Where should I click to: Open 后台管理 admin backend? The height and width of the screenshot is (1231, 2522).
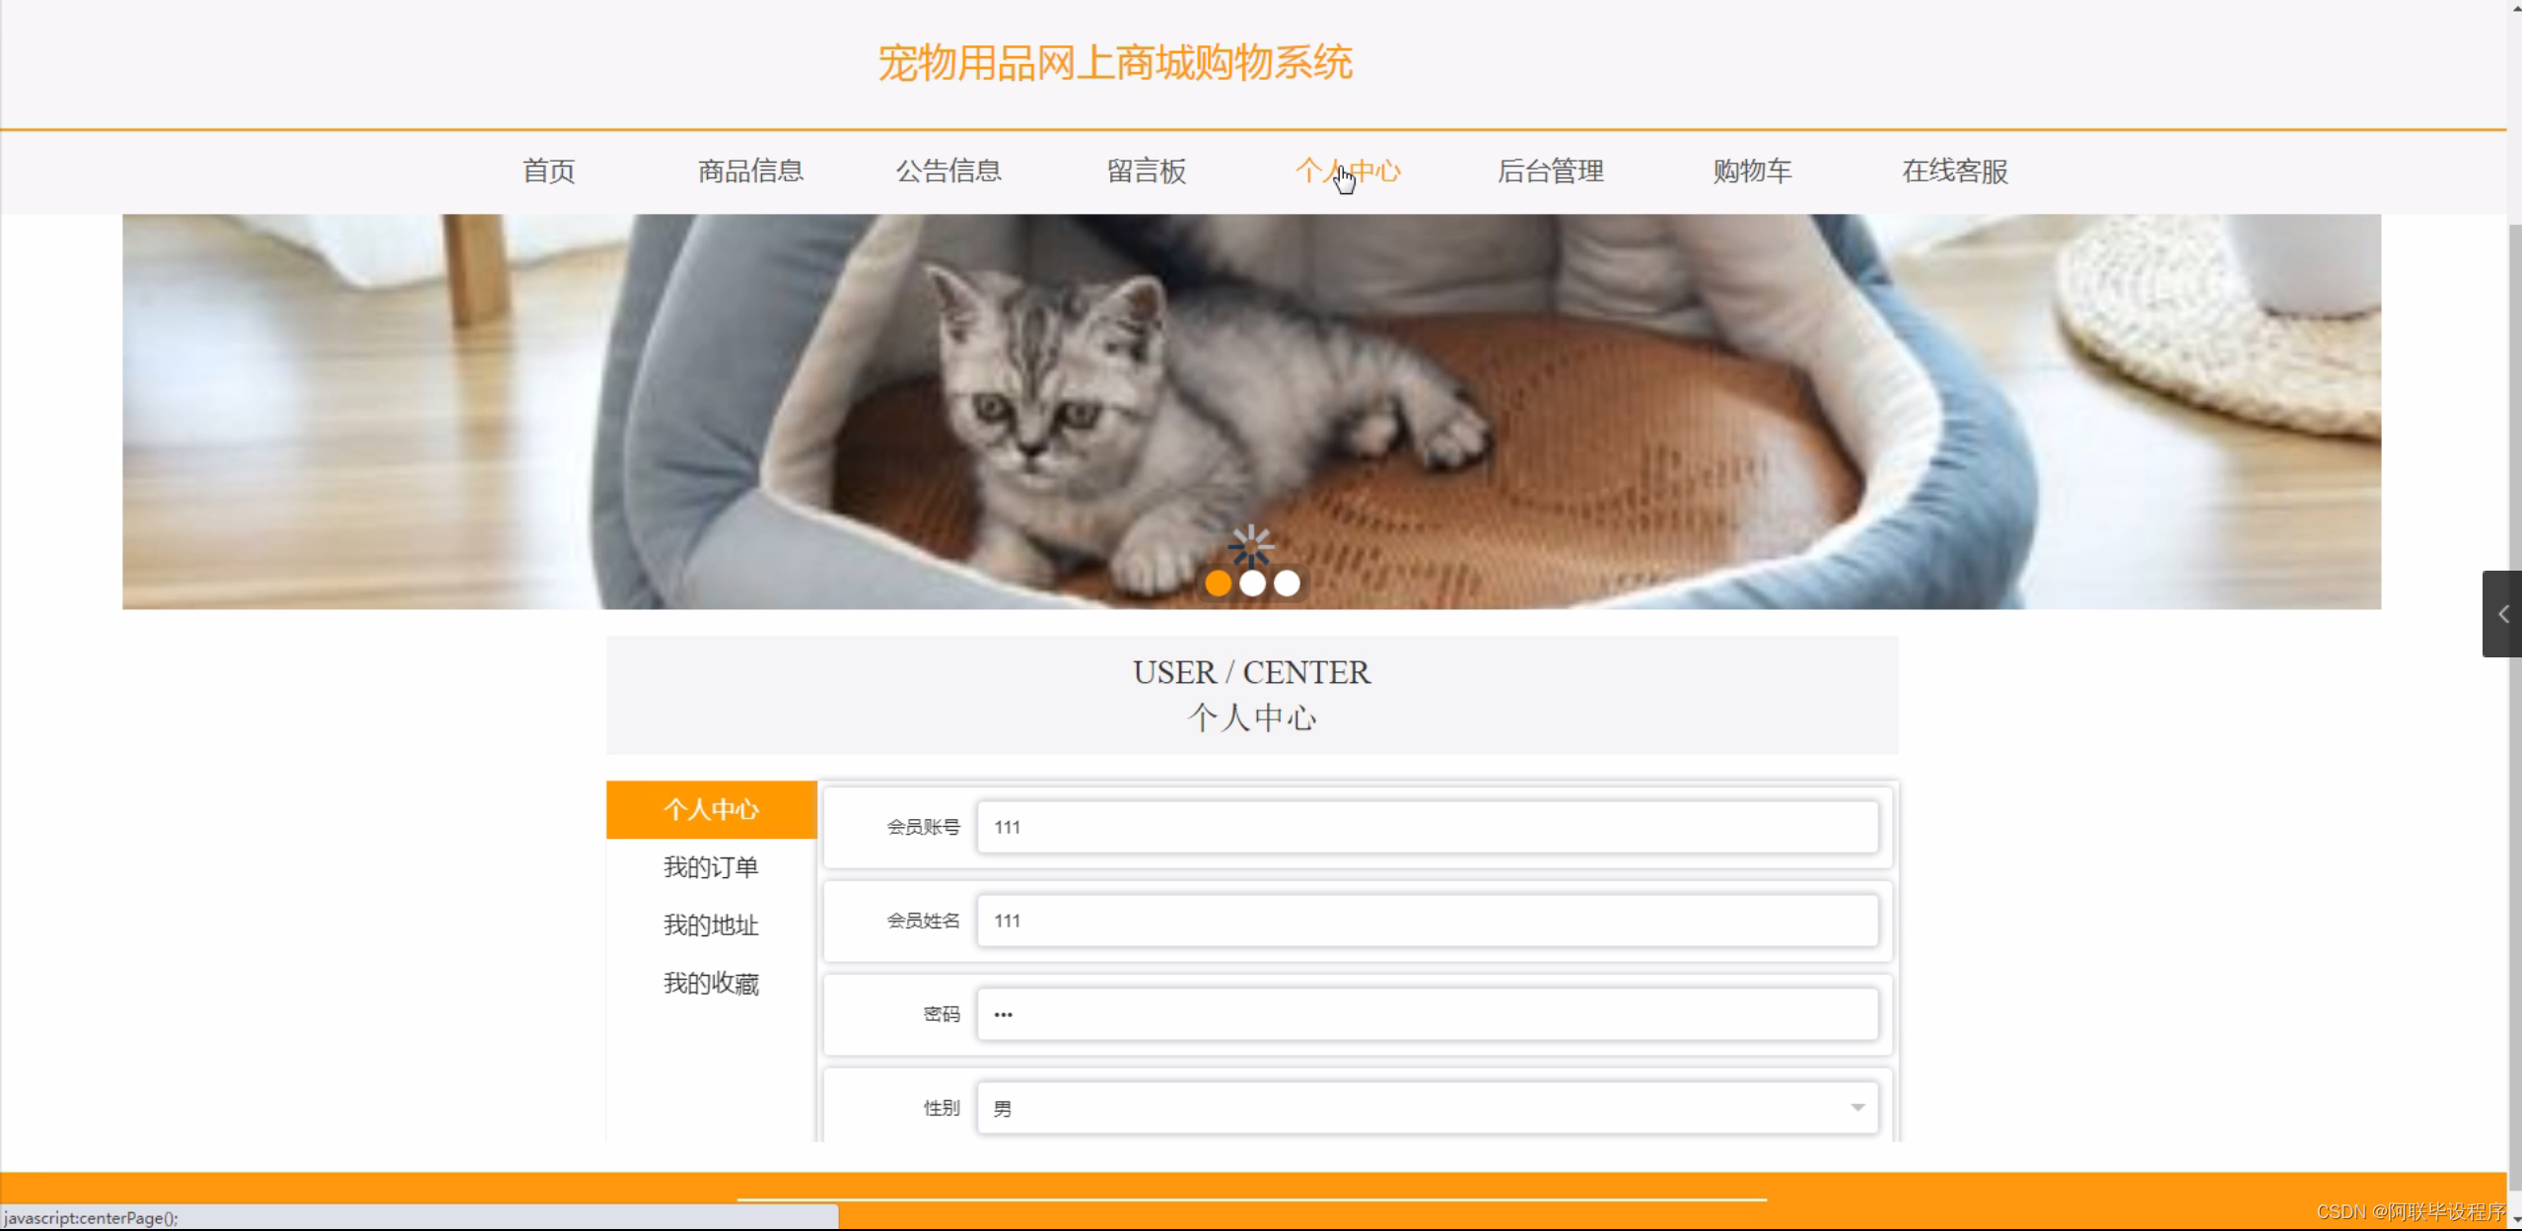click(x=1550, y=171)
